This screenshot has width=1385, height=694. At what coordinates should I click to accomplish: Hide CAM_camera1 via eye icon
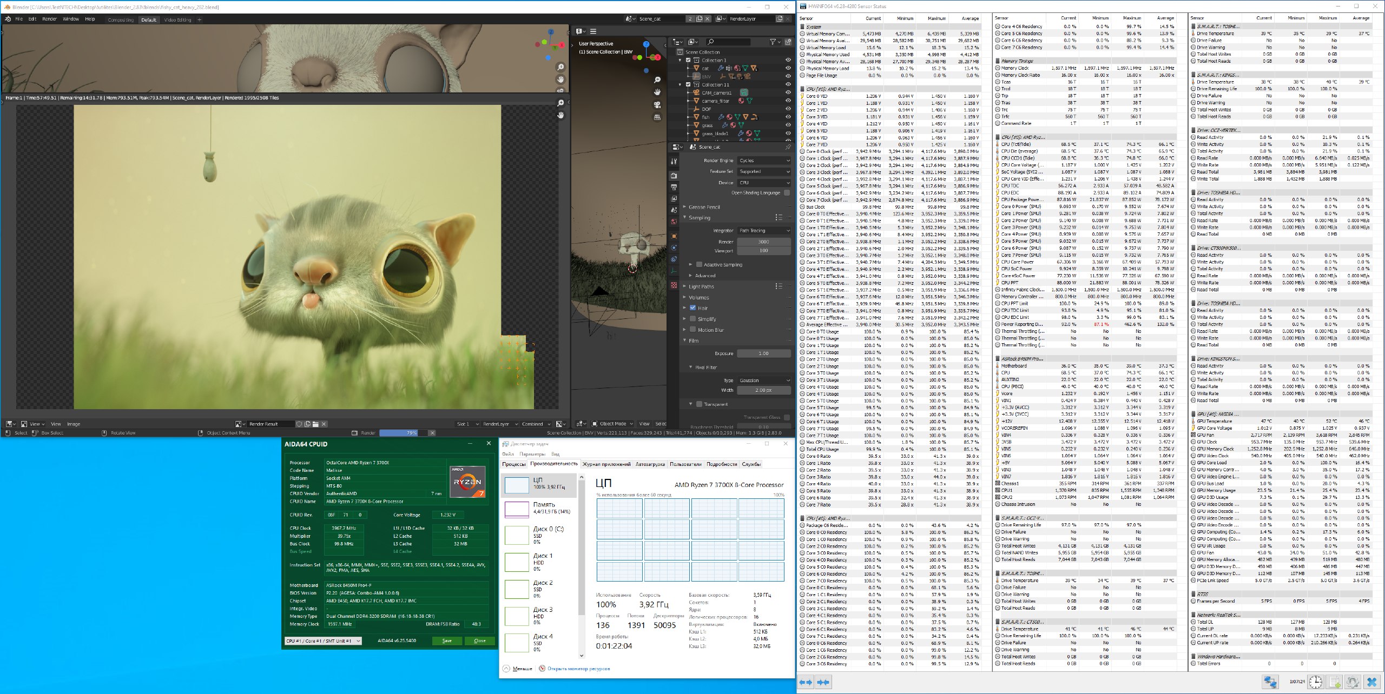coord(788,92)
